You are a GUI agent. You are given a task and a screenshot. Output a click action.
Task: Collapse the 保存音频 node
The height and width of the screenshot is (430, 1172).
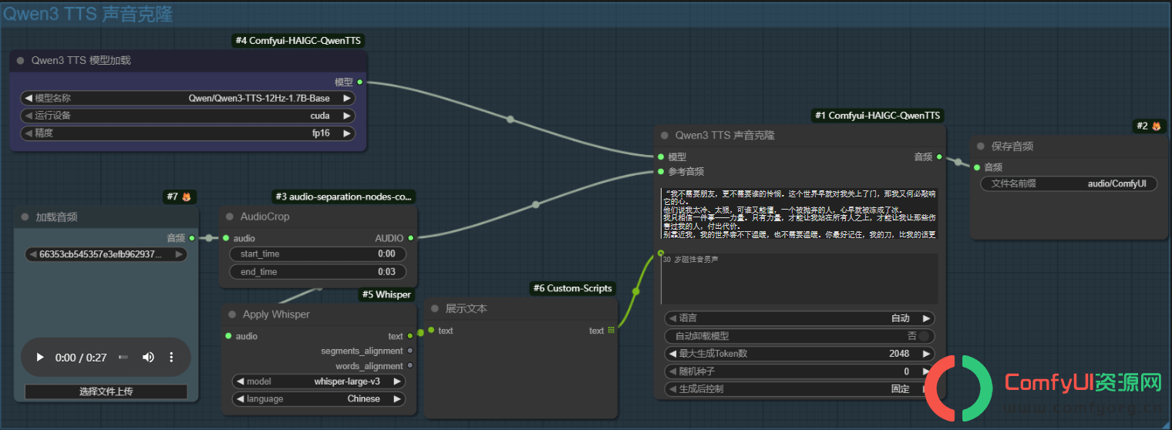(981, 146)
